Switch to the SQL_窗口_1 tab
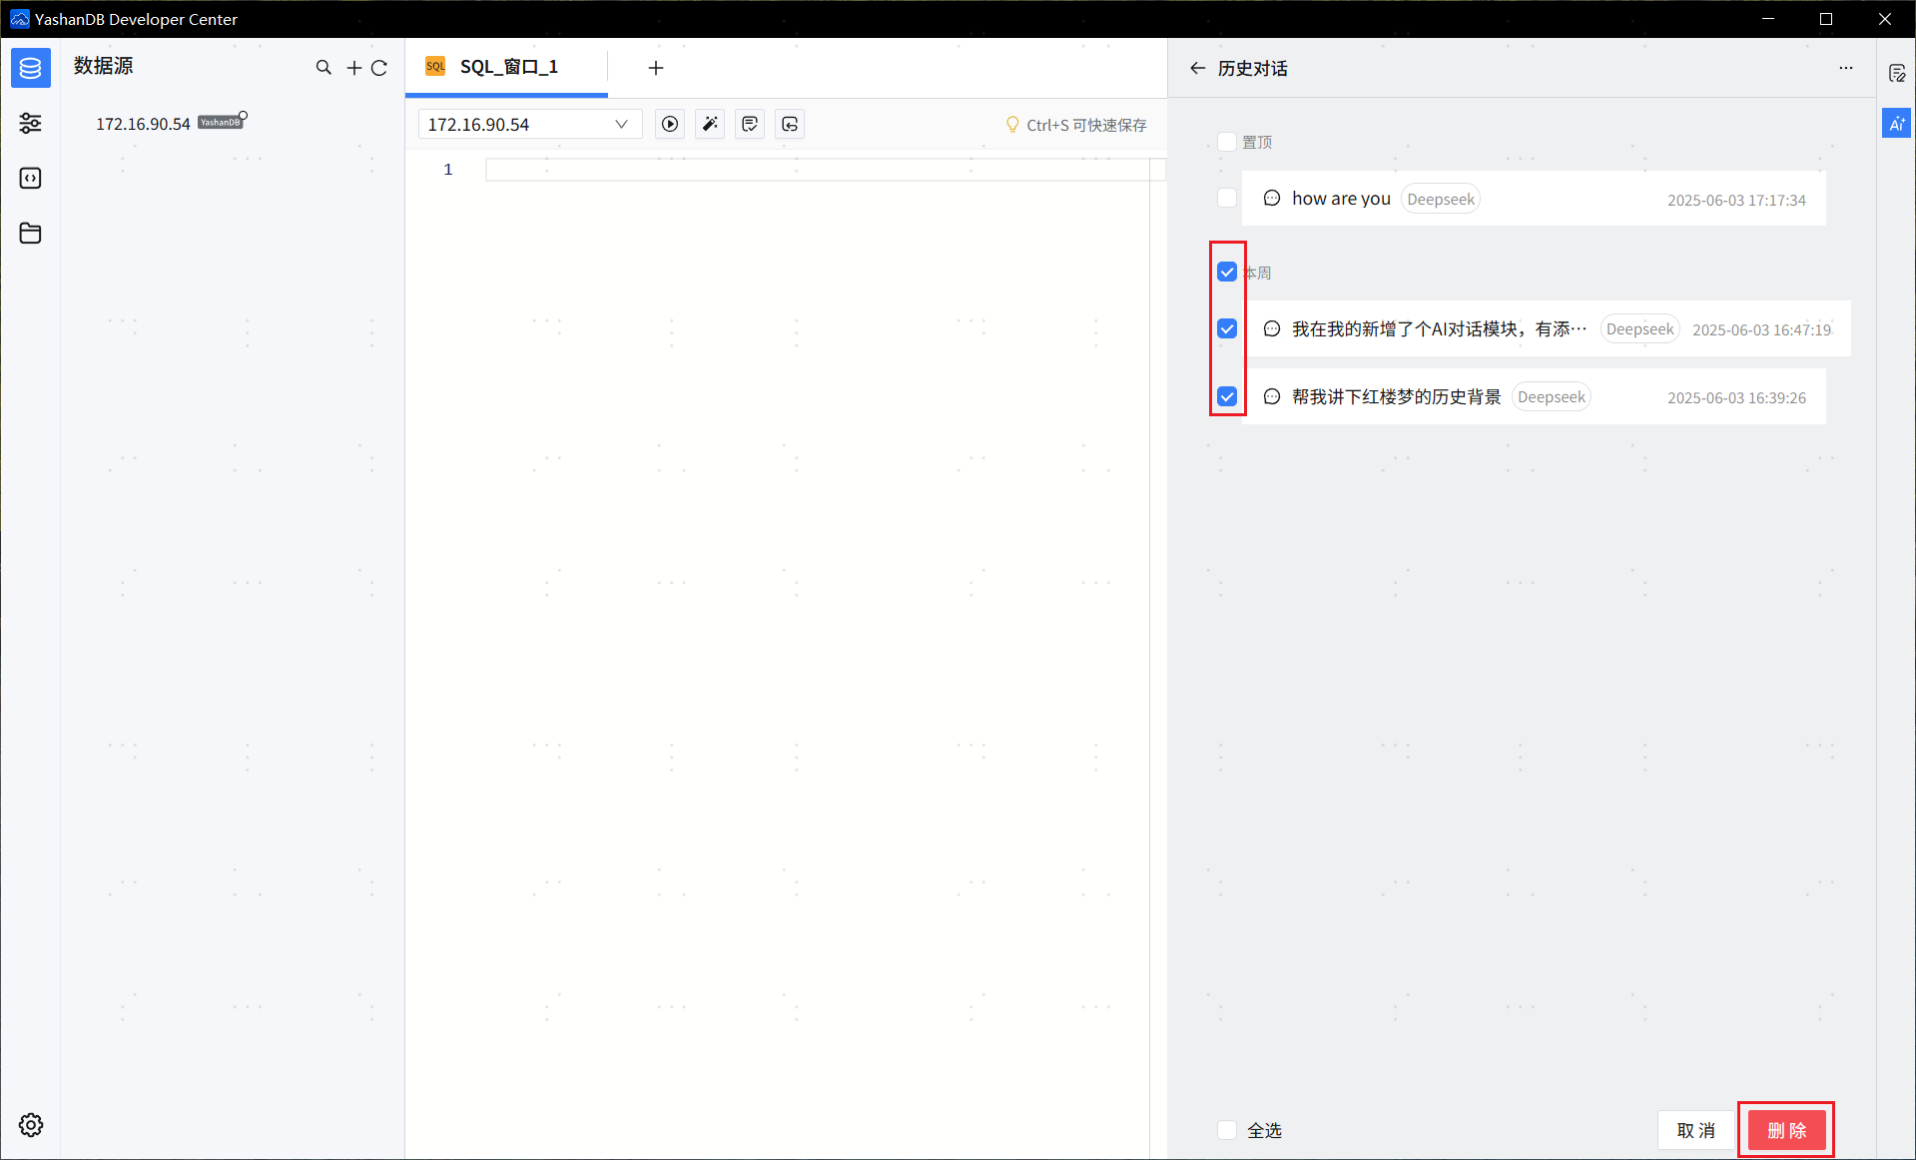 [507, 67]
